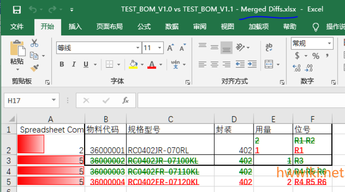Click the text Orientation icon
This screenshot has height=192, width=345.
click(240, 47)
